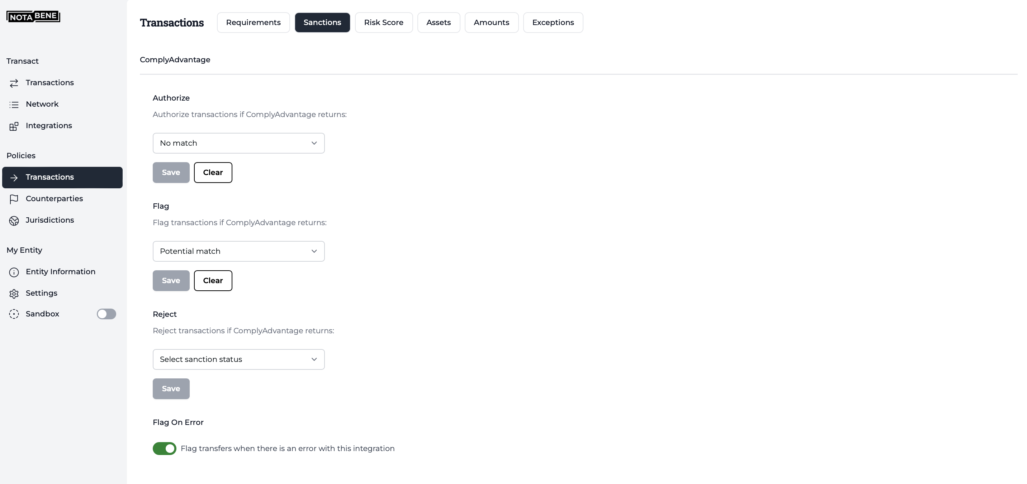Viewport: 1027px width, 484px height.
Task: Go to the Risk Score tab
Action: point(384,22)
